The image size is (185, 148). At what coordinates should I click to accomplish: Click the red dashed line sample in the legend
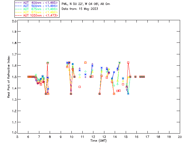[x=18, y=15]
